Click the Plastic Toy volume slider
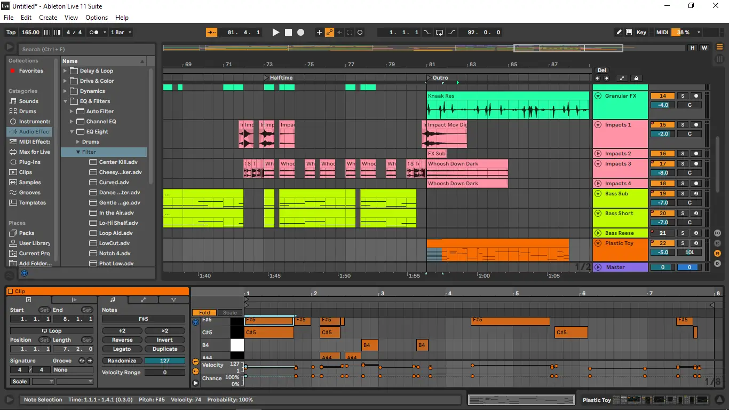Image resolution: width=729 pixels, height=410 pixels. 663,253
